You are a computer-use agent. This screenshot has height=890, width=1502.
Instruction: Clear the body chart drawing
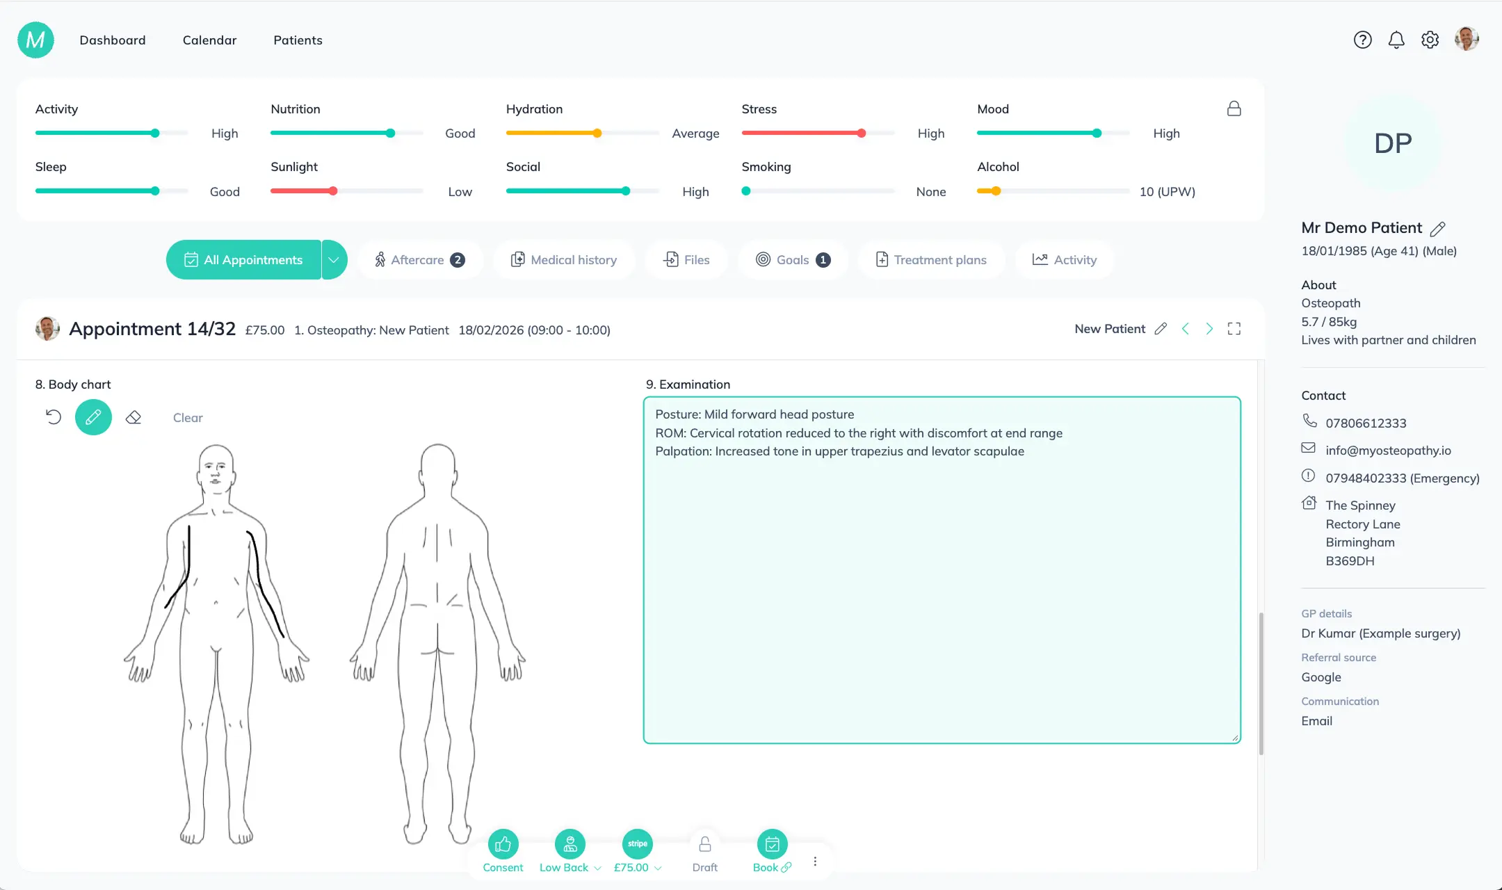coord(187,417)
